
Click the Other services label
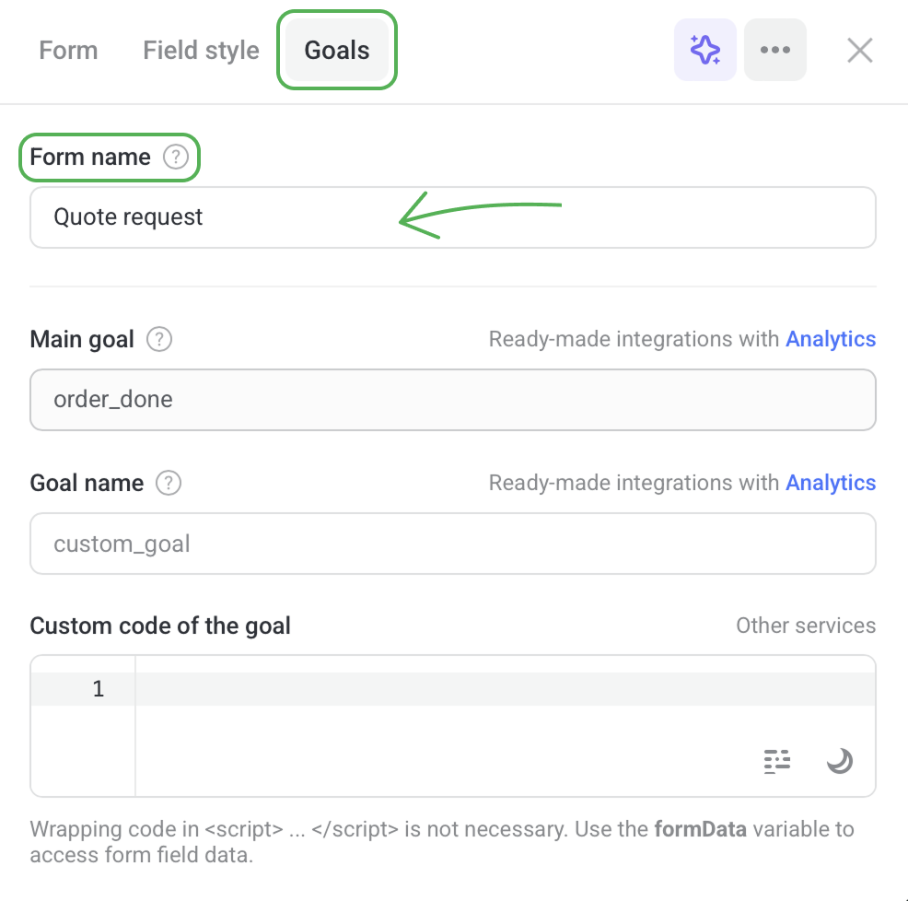805,626
